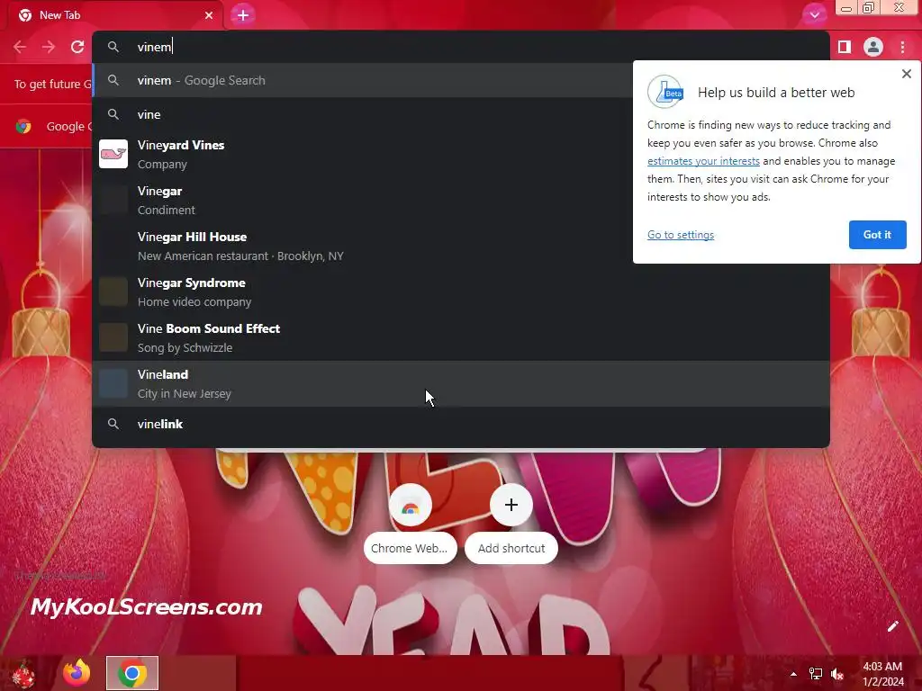Click the Chrome logo in infobar
Viewport: 922px width, 691px height.
pos(23,126)
